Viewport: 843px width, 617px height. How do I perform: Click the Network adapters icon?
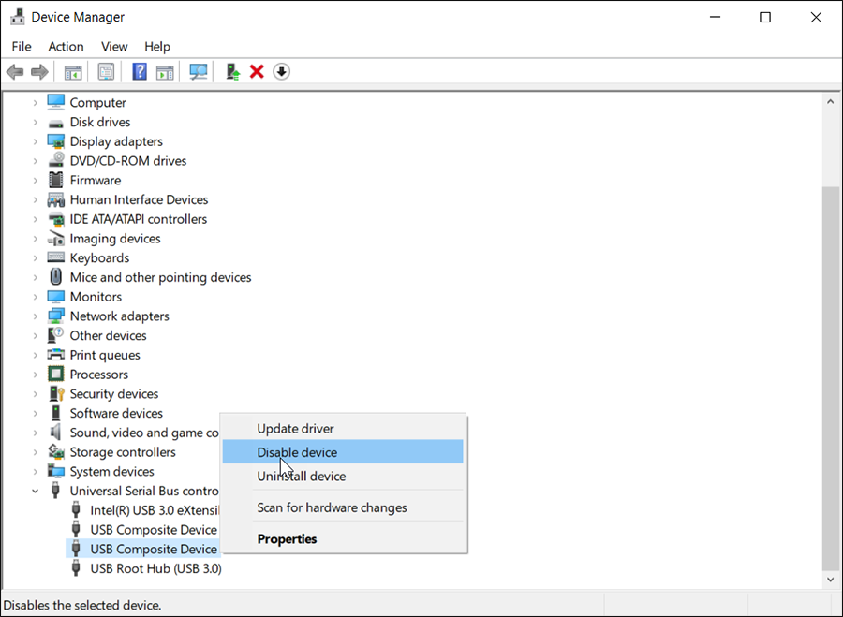(56, 316)
